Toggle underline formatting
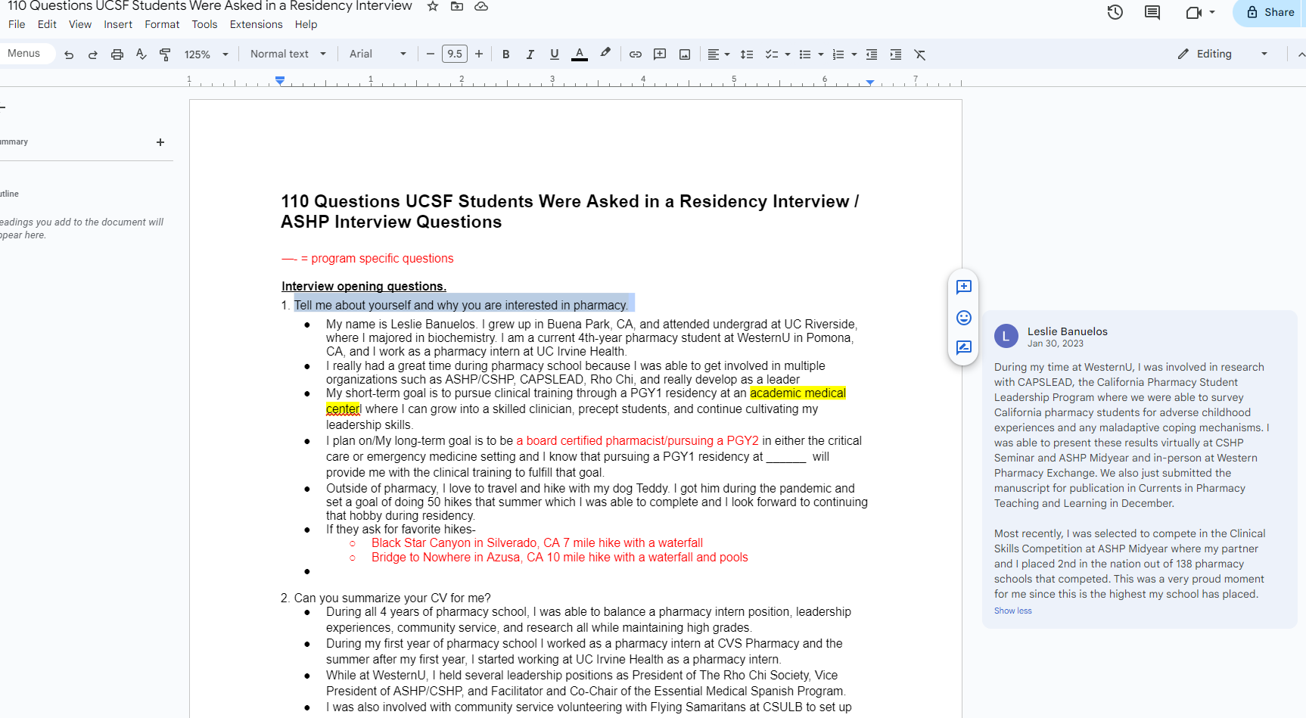Screen dimensions: 1306x718 tap(555, 54)
